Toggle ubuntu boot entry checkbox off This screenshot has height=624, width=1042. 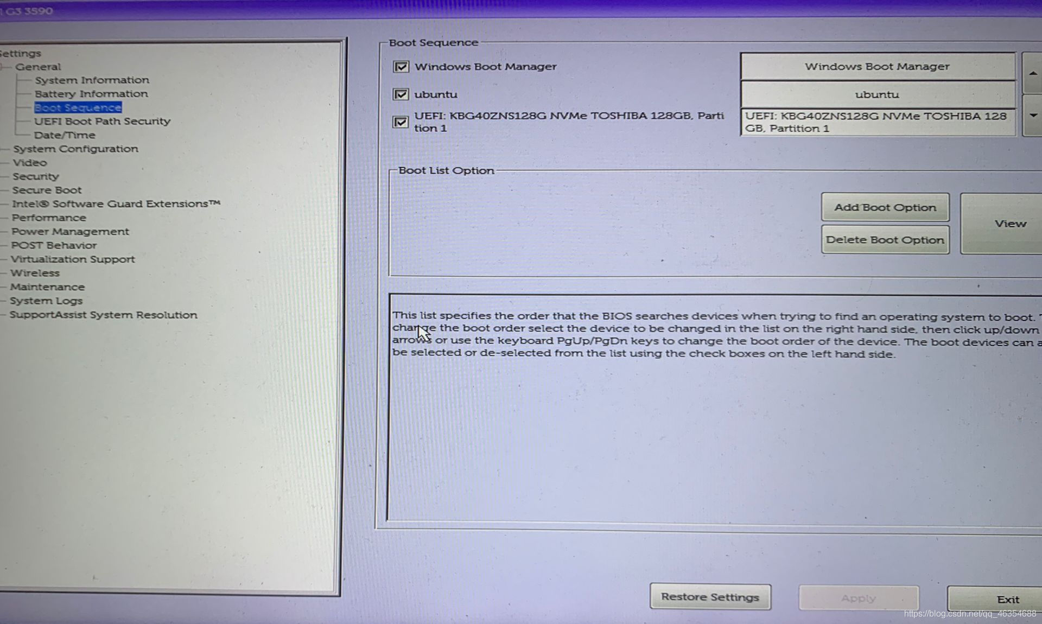point(399,93)
